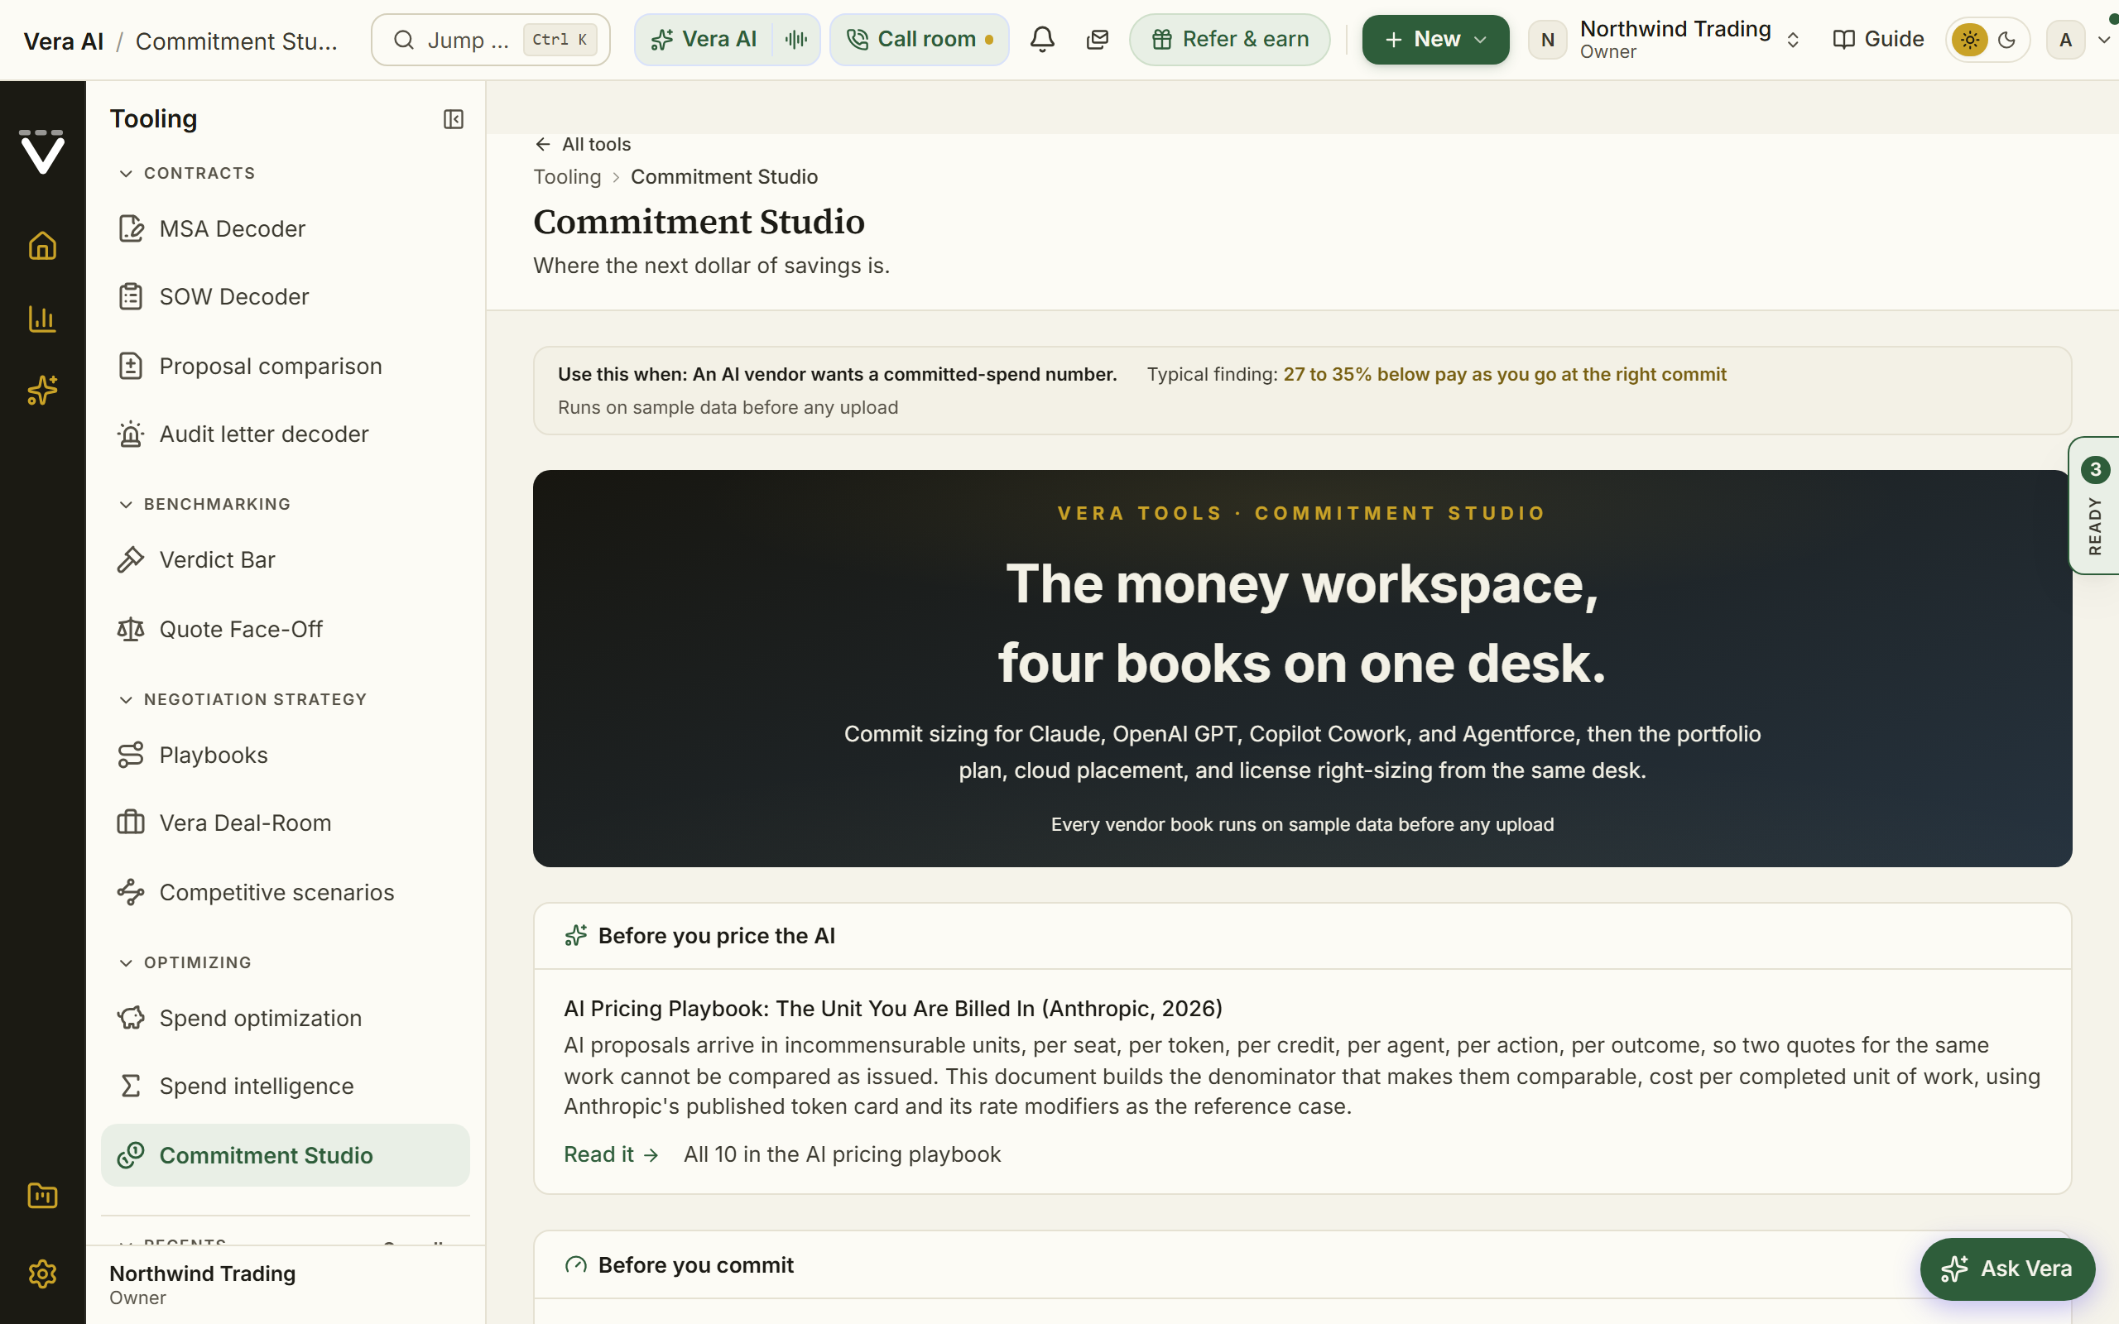Click the AI Pricing Playbook article title
Viewport: 2119px width, 1324px height.
(892, 1009)
